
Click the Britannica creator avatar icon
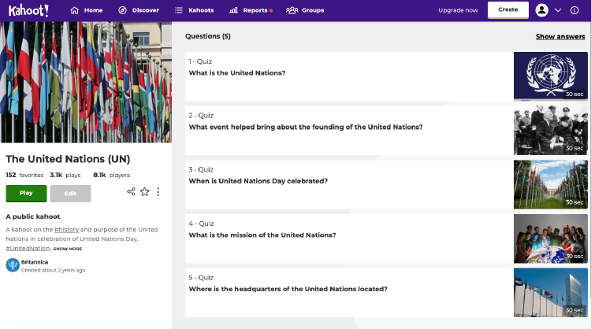point(13,264)
